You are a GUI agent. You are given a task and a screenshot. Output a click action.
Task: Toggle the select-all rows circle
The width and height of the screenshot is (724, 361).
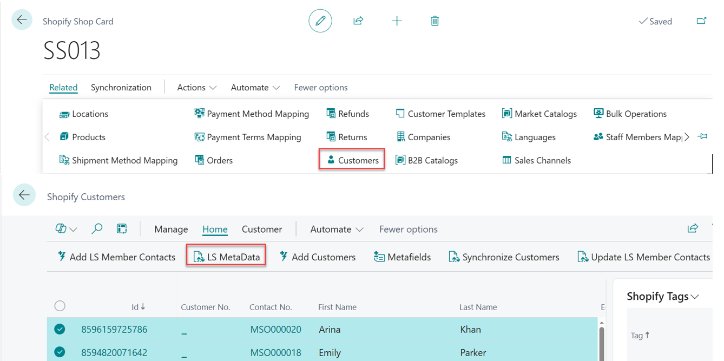pyautogui.click(x=60, y=306)
